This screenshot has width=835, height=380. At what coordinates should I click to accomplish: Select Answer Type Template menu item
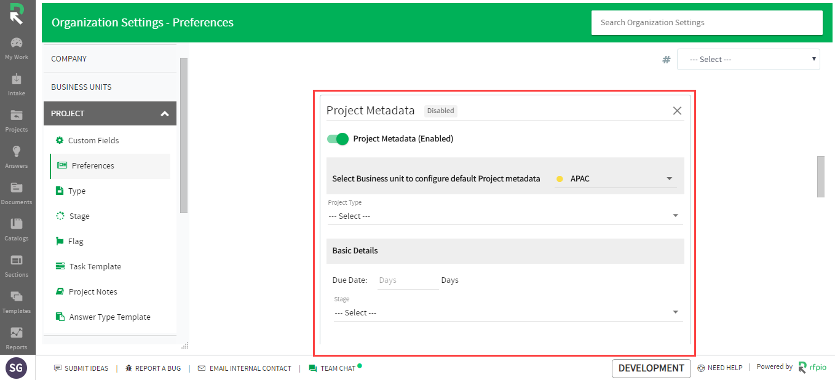110,317
